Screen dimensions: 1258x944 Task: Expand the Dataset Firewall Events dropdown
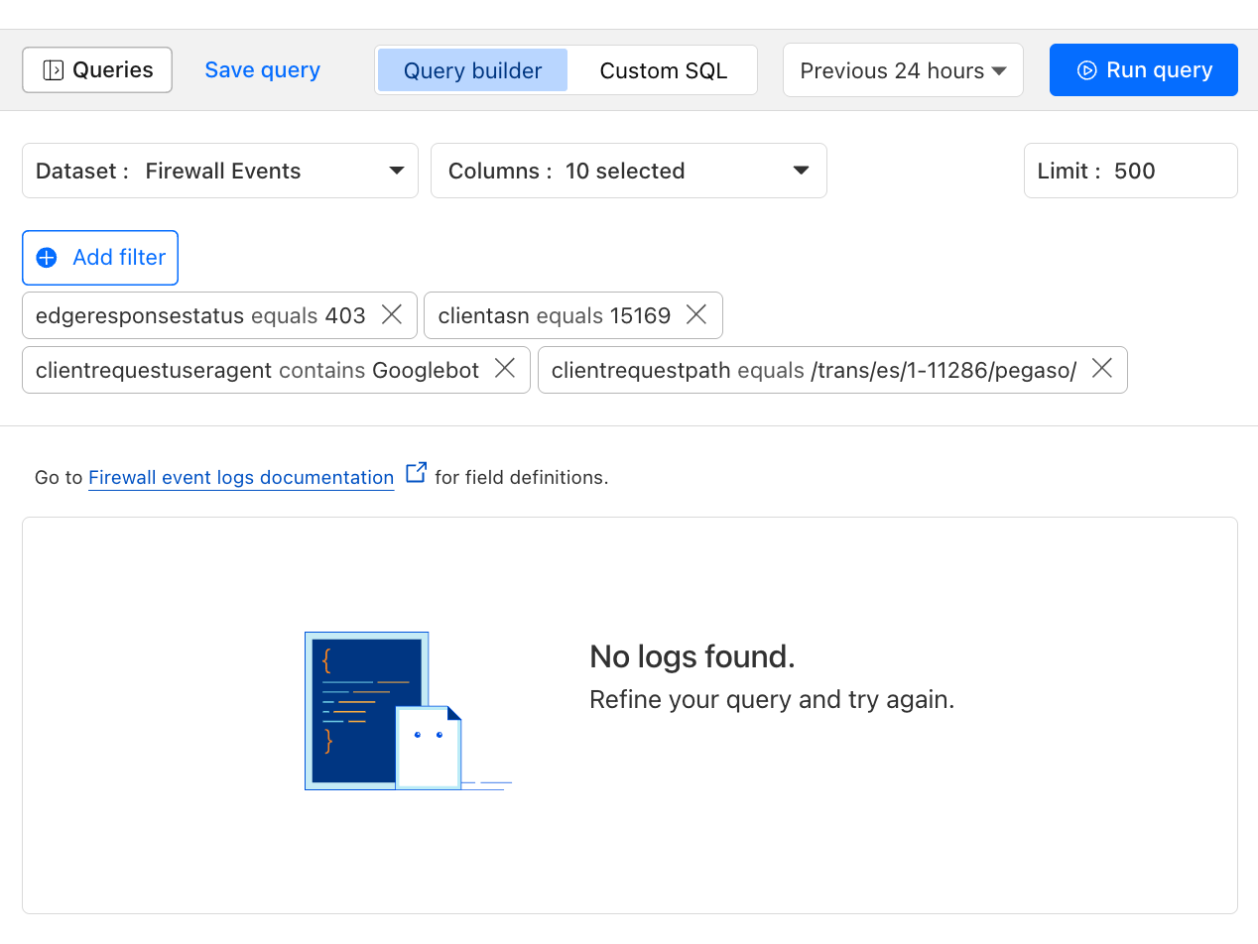[x=220, y=171]
